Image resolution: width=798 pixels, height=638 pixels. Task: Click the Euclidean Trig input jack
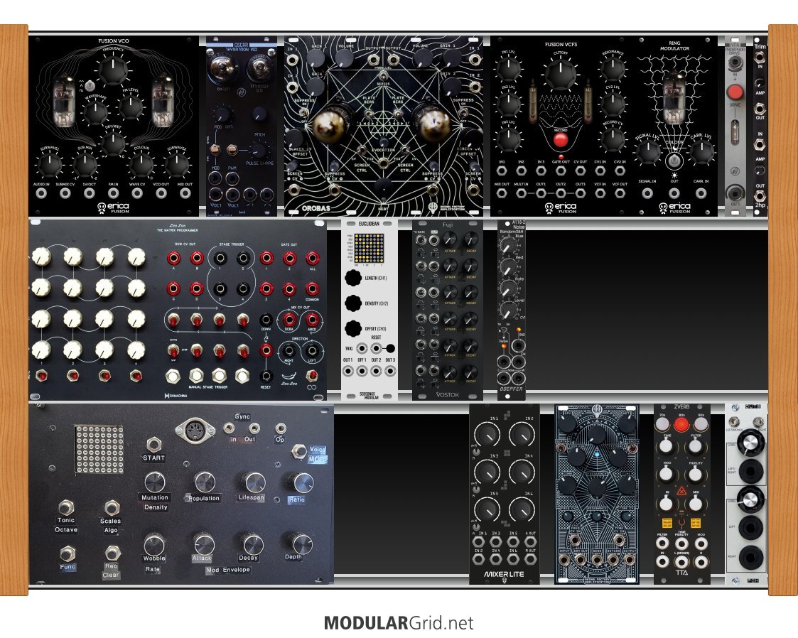click(362, 349)
